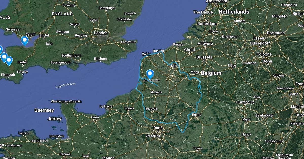Click the Guernsey island label

pyautogui.click(x=44, y=110)
